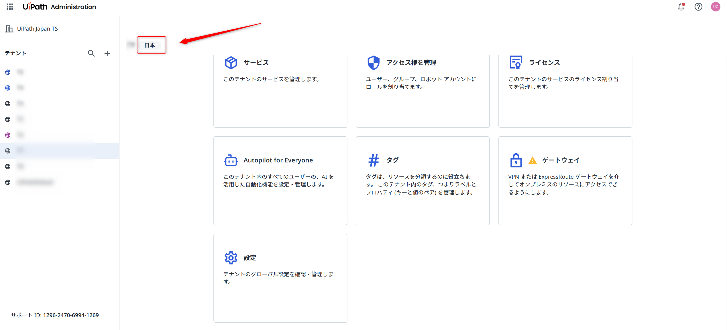Click the hash tag icon
Screen dimensions: 727x330
[x=374, y=160]
